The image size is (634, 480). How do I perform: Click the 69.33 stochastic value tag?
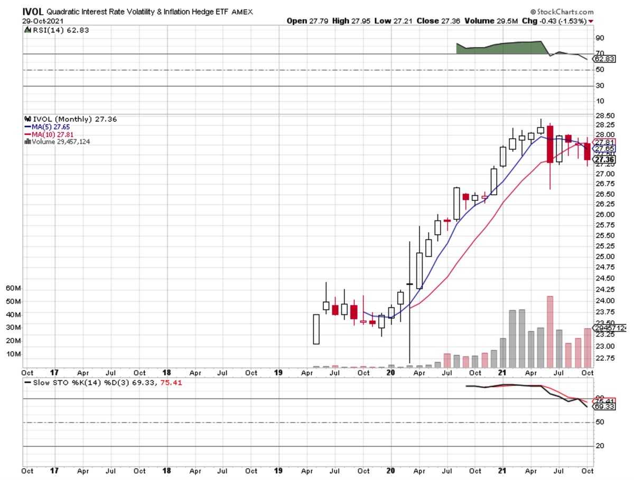(x=604, y=407)
